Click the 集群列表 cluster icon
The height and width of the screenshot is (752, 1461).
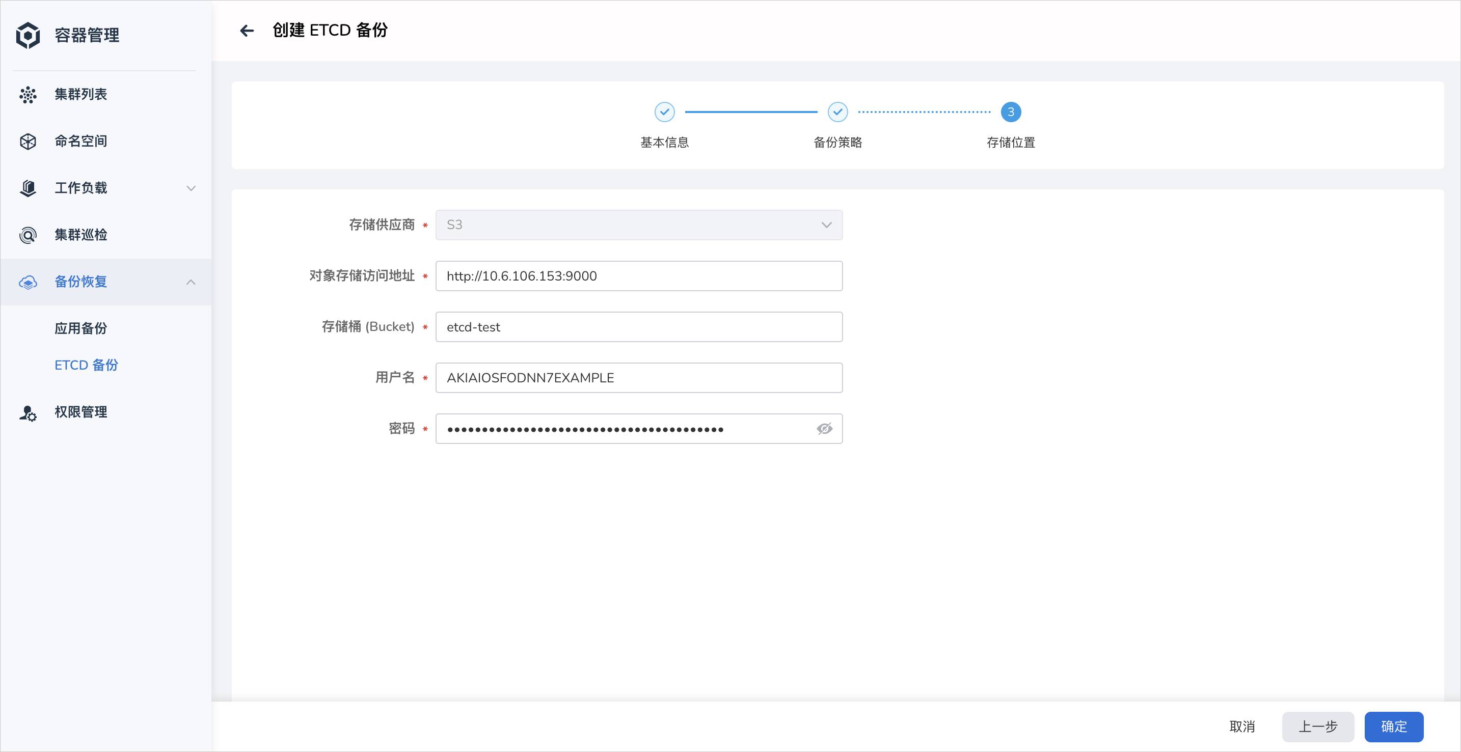(x=28, y=95)
